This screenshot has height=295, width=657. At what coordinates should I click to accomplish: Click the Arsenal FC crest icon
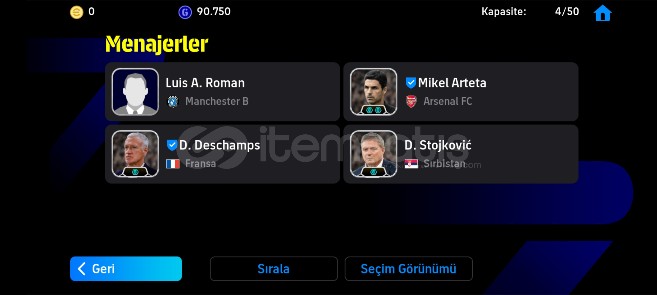pos(411,101)
